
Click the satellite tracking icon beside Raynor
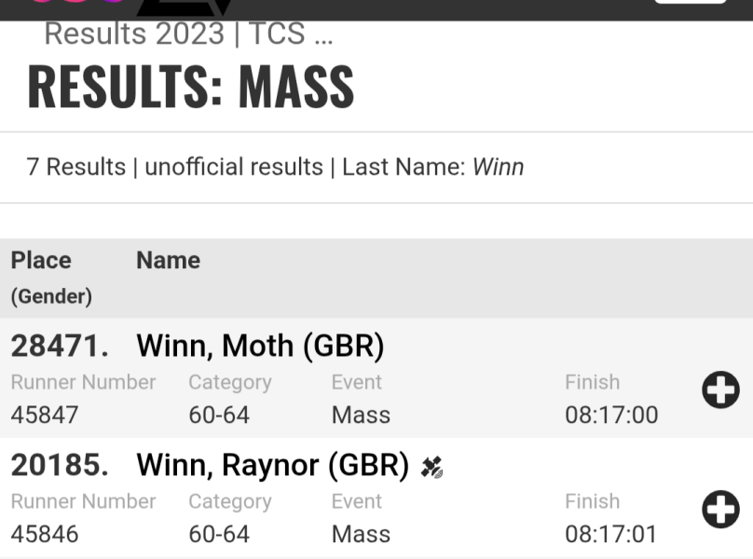click(431, 467)
